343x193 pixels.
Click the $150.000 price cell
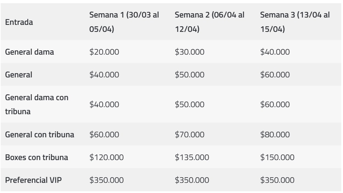click(x=277, y=157)
